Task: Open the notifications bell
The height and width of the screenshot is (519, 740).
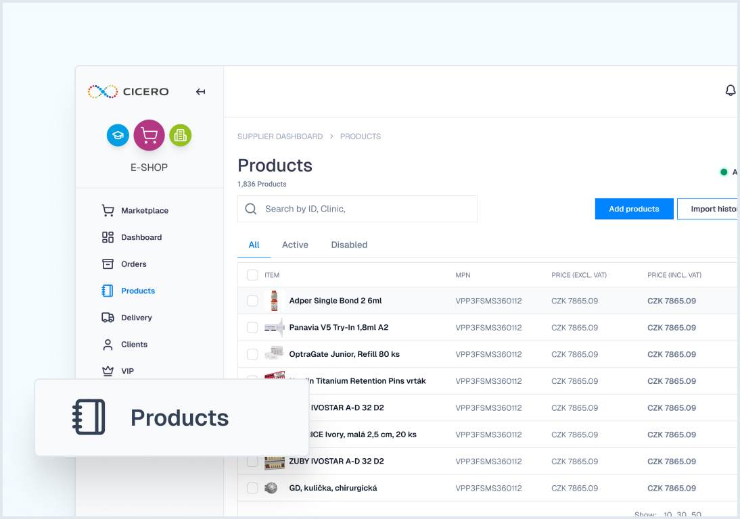Action: [x=731, y=89]
